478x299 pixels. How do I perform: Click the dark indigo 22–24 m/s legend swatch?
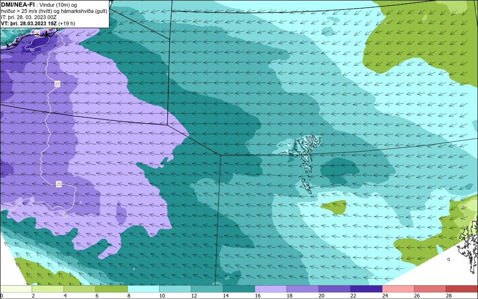pyautogui.click(x=367, y=288)
